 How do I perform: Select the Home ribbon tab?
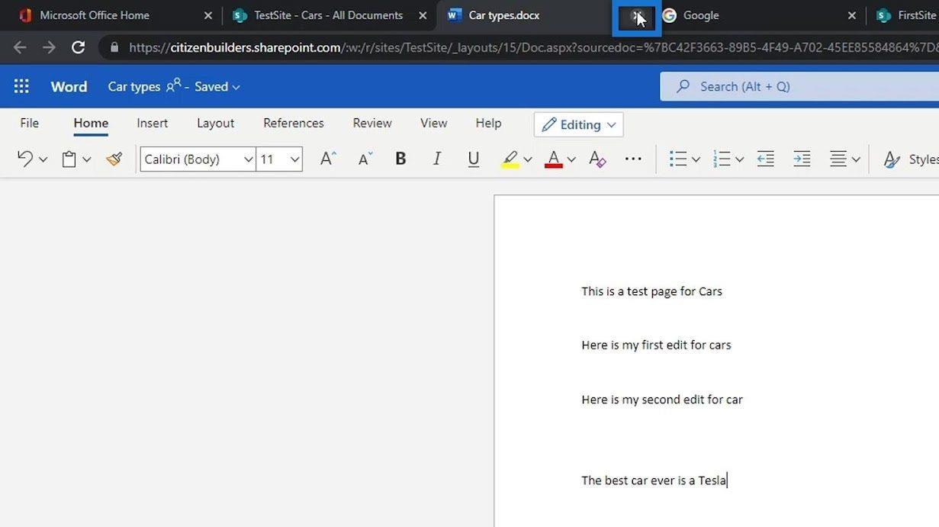[x=91, y=123]
